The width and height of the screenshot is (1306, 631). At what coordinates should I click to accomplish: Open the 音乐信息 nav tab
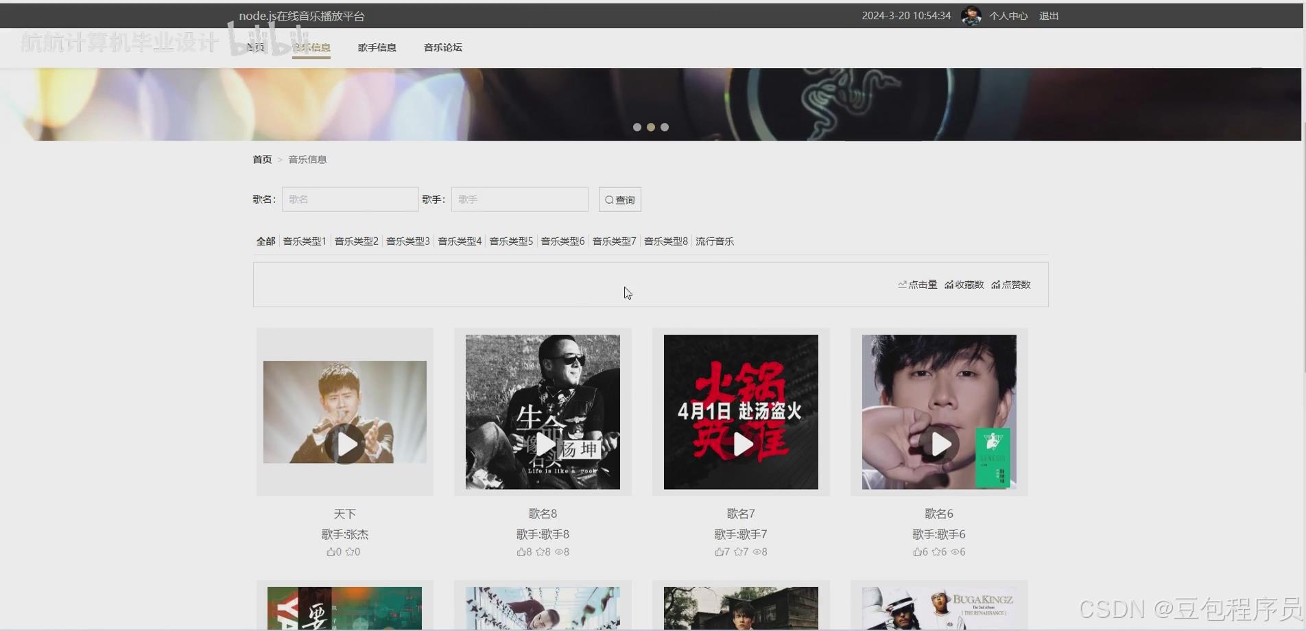(x=311, y=47)
